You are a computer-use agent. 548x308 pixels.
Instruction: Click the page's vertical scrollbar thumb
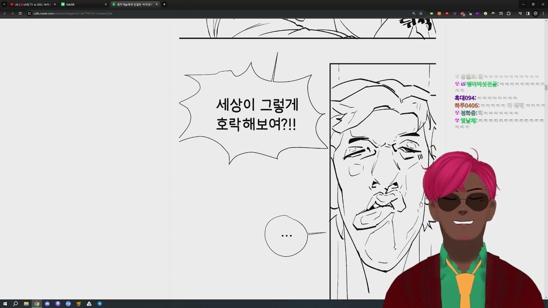click(546, 88)
